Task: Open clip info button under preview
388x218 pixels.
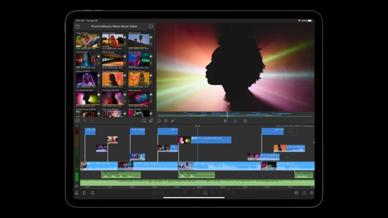Action: (x=159, y=121)
